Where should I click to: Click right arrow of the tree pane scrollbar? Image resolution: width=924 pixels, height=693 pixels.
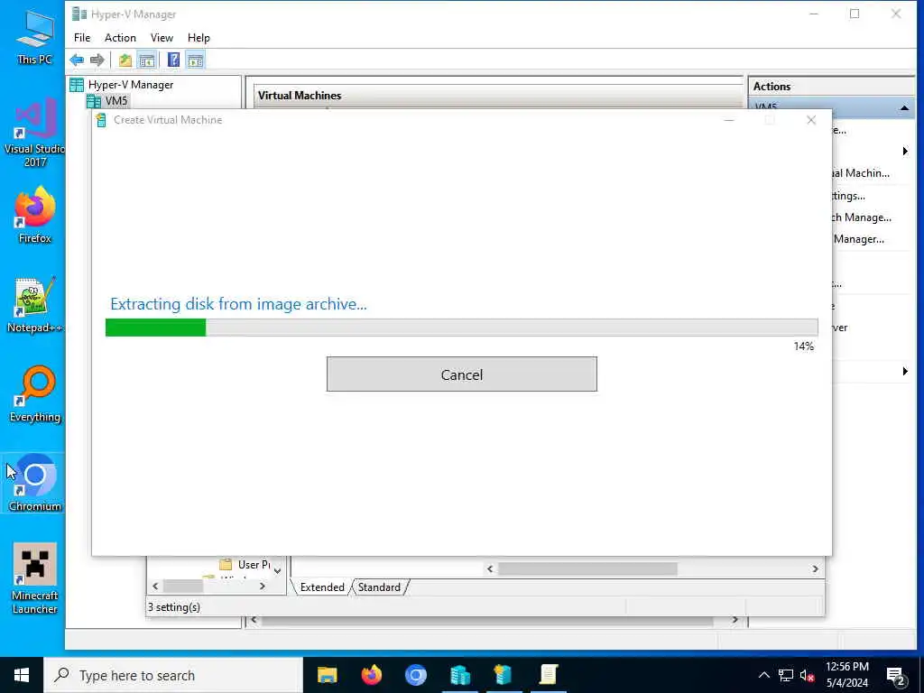point(263,587)
